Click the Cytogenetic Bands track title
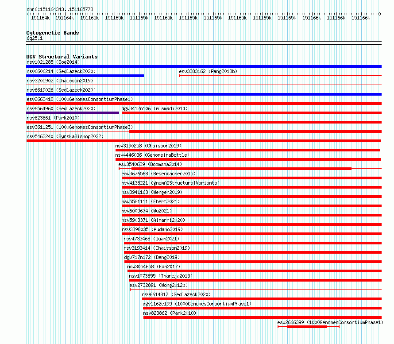 pos(53,33)
